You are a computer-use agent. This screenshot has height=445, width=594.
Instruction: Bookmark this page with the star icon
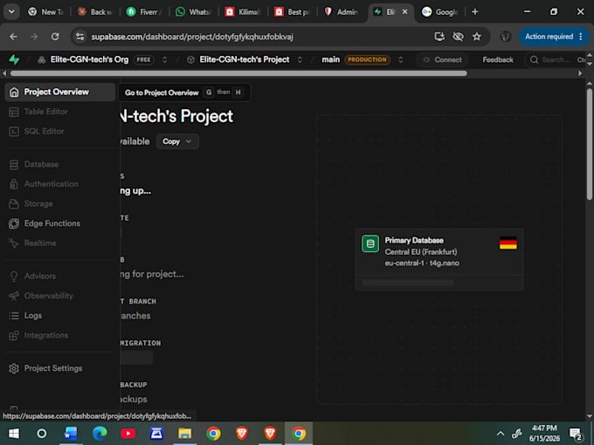tap(477, 37)
